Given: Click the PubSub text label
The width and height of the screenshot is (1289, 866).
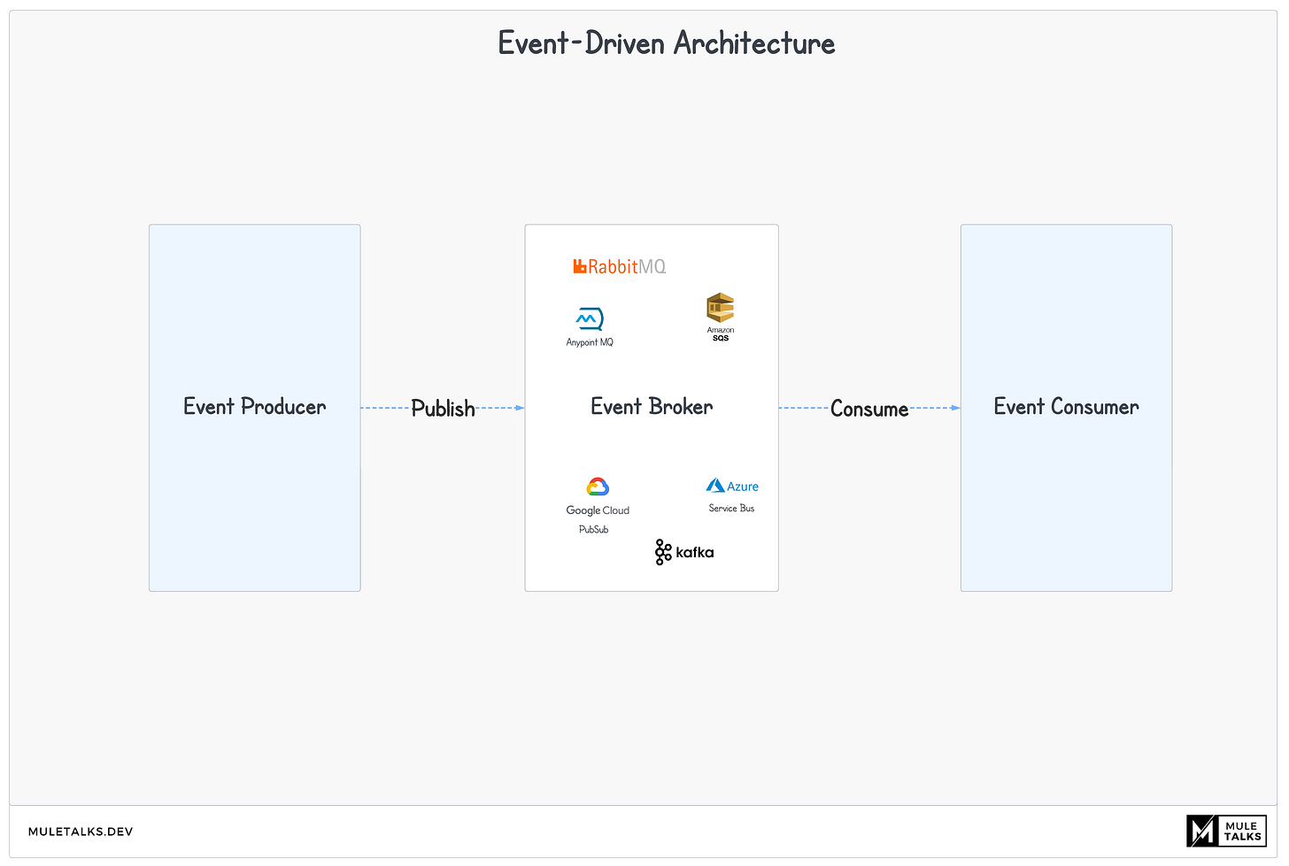Looking at the screenshot, I should pyautogui.click(x=594, y=529).
